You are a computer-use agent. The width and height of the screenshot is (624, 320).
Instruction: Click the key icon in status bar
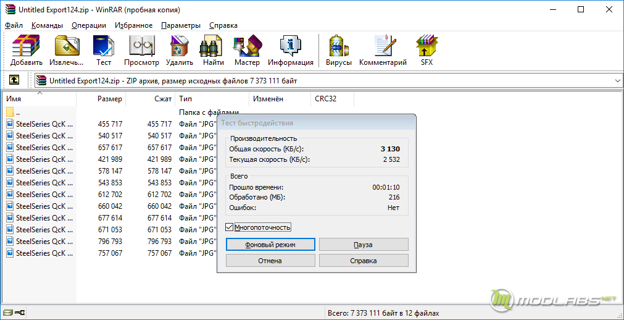[20, 313]
